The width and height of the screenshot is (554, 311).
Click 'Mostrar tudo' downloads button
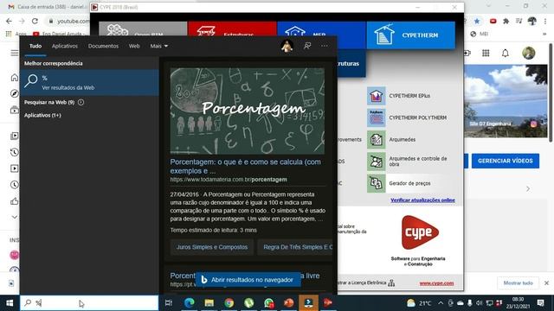pos(518,282)
